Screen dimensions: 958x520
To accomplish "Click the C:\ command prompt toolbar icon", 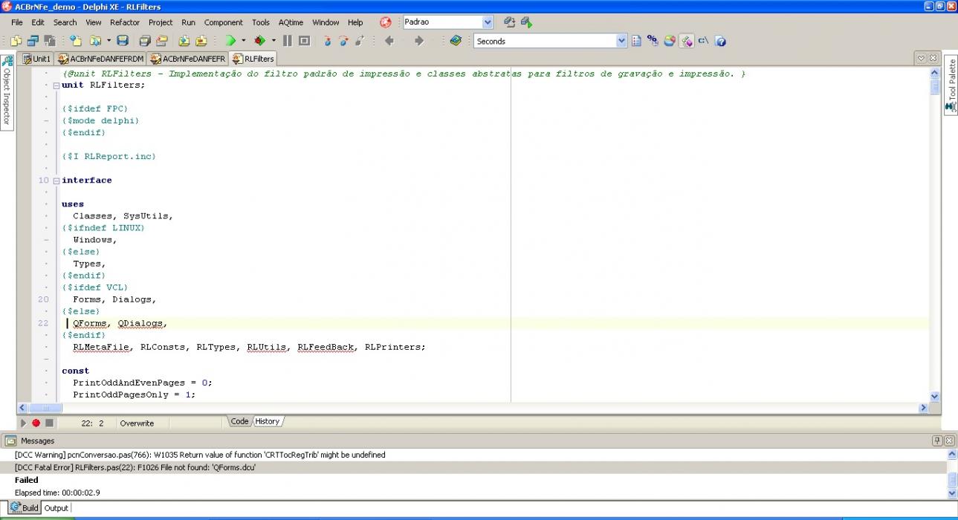I will click(703, 41).
